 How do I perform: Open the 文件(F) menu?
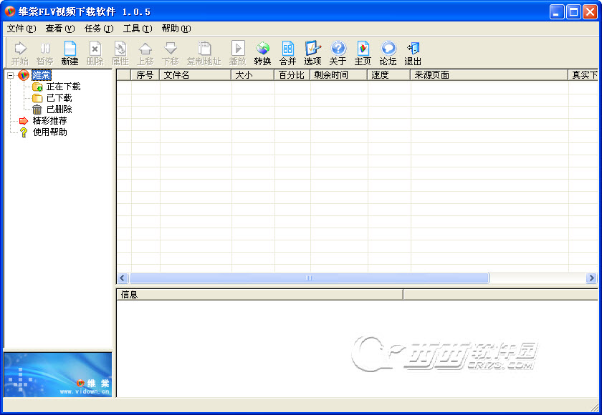pyautogui.click(x=21, y=29)
